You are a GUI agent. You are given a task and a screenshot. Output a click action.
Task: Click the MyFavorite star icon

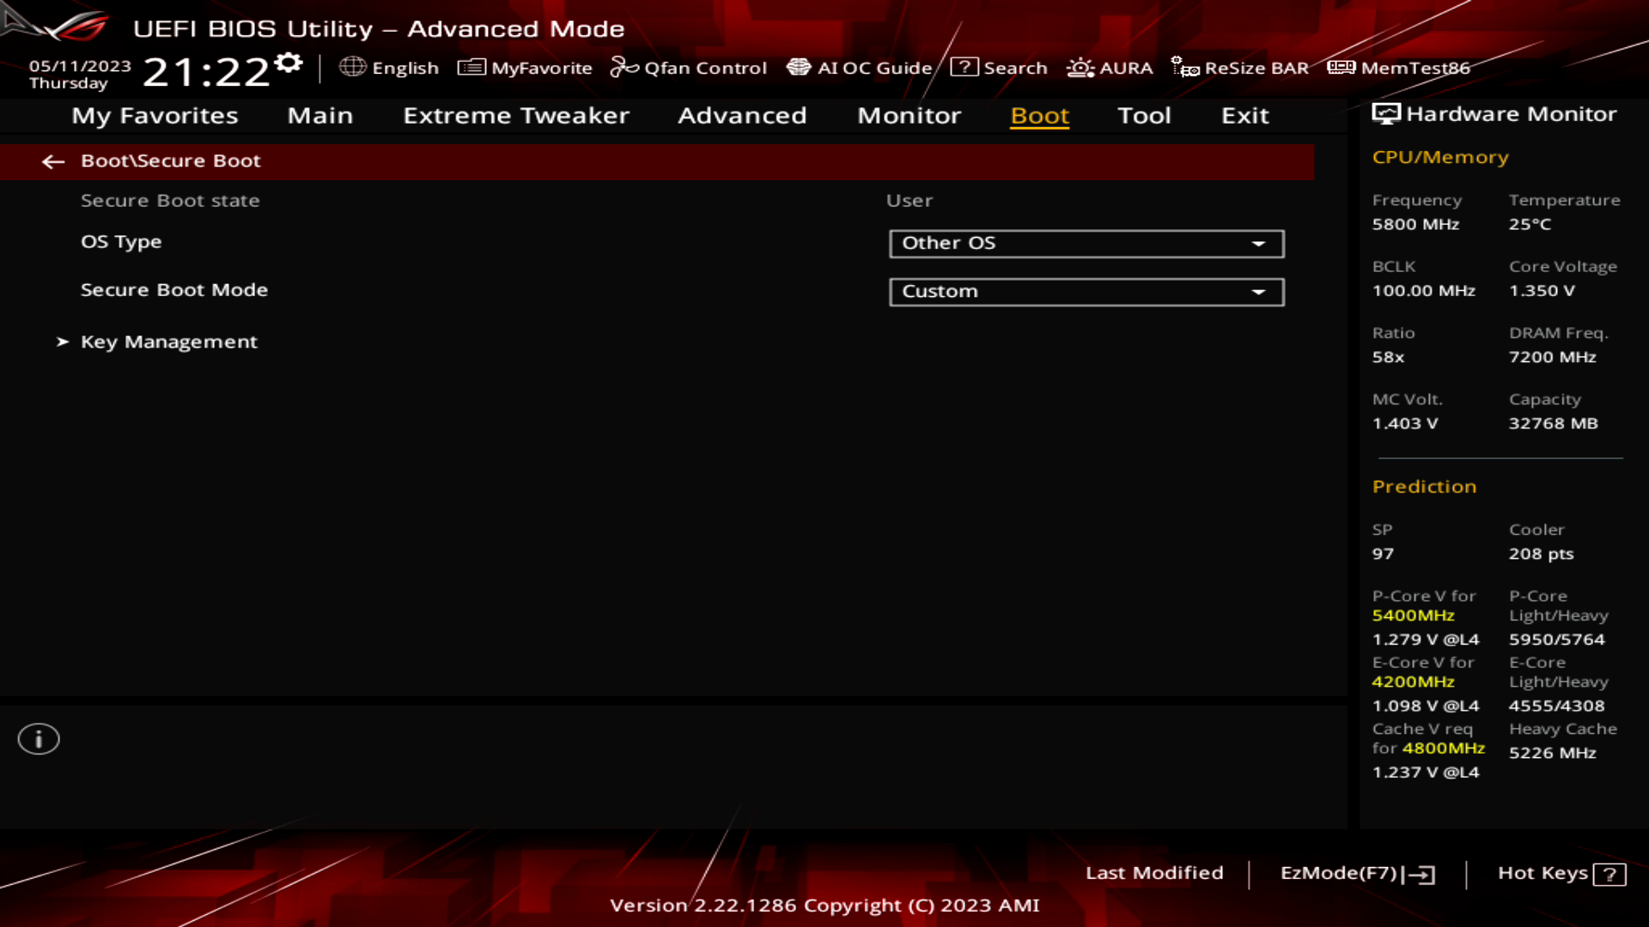470,68
